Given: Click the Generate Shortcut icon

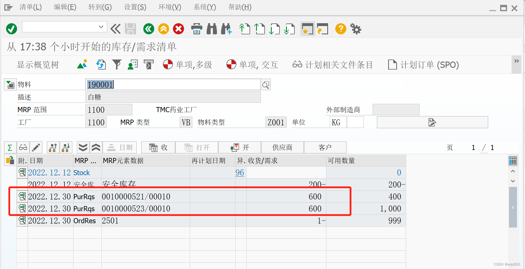Looking at the screenshot, I should (x=323, y=29).
